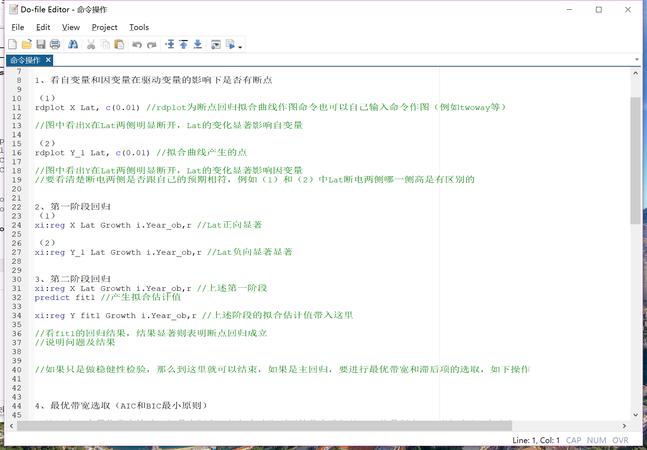647x450 pixels.
Task: Click the line 'xi:reg X Lat Growth' with comment 上述第一阶段
Action: (x=151, y=288)
